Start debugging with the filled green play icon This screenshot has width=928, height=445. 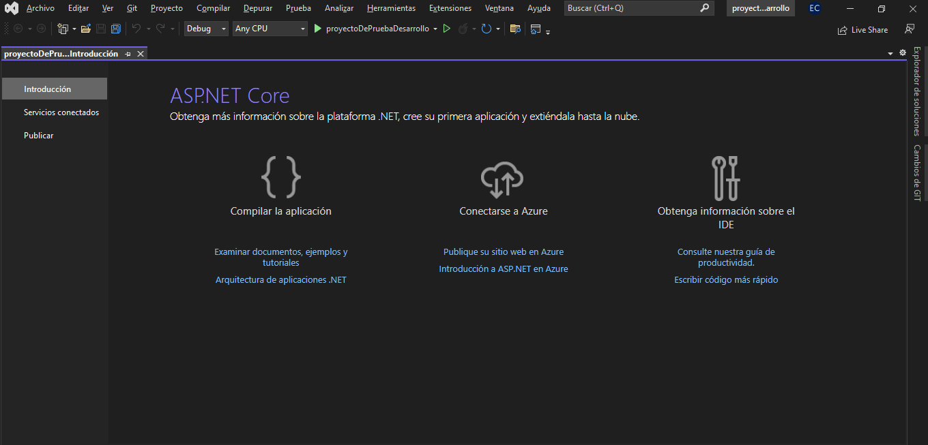317,29
